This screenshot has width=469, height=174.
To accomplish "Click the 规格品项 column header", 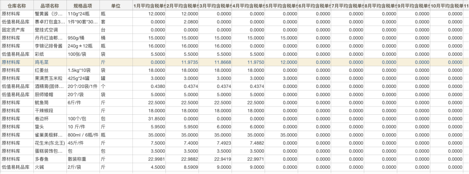I will tap(83, 6).
